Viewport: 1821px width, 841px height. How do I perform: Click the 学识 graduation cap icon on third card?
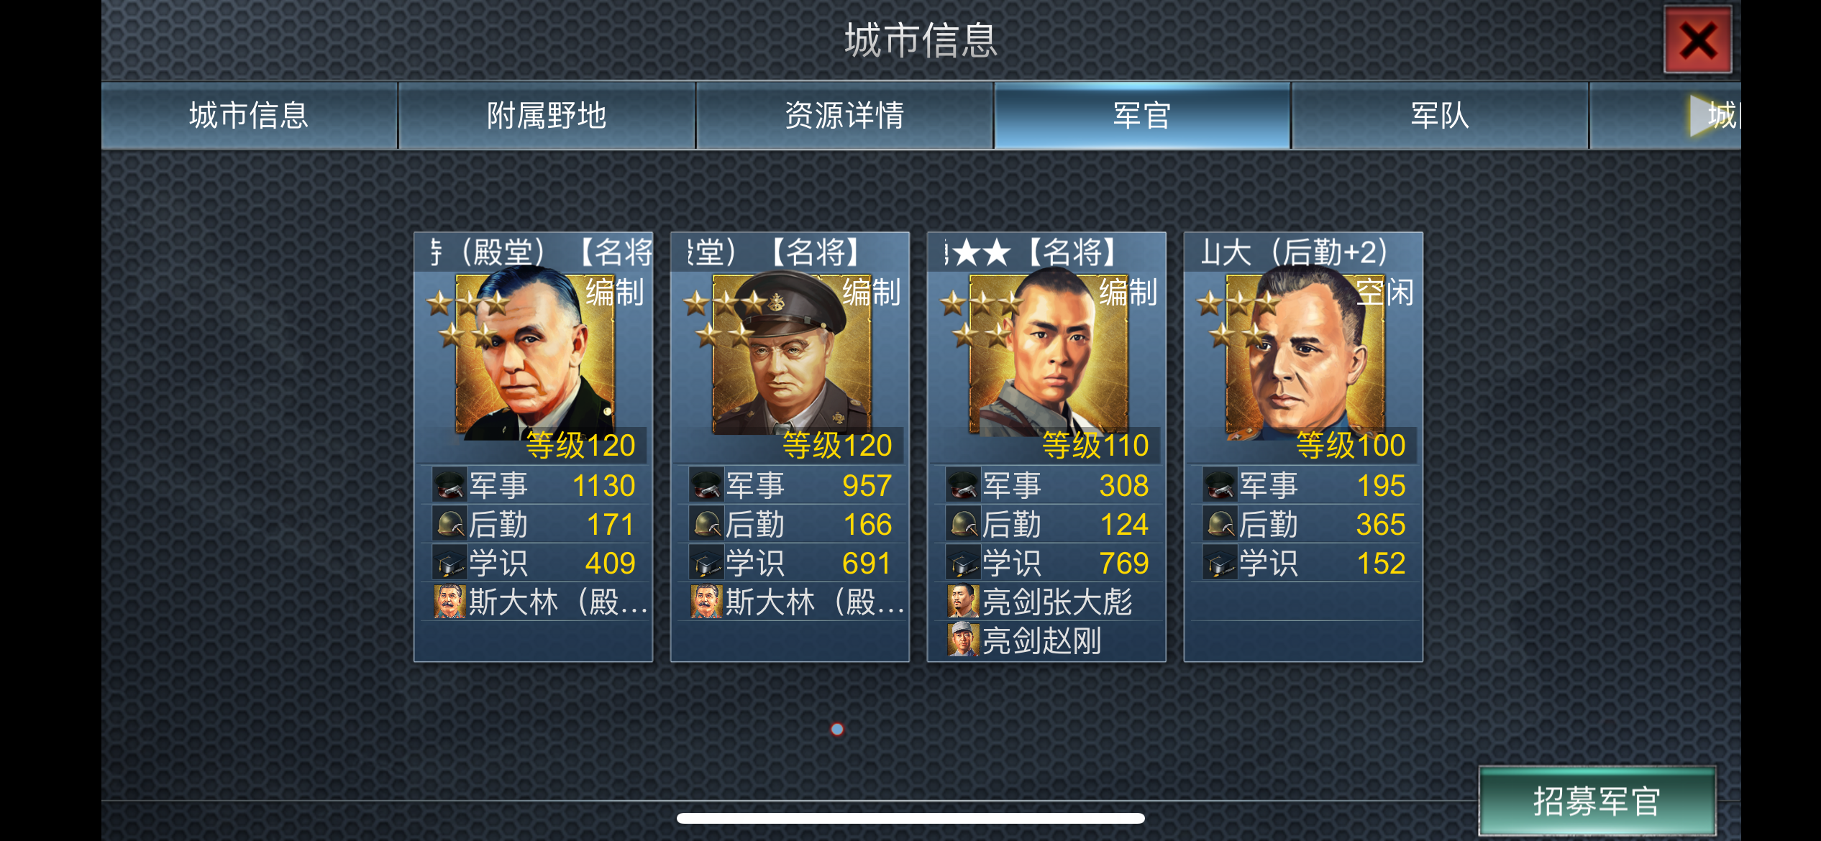(x=963, y=563)
